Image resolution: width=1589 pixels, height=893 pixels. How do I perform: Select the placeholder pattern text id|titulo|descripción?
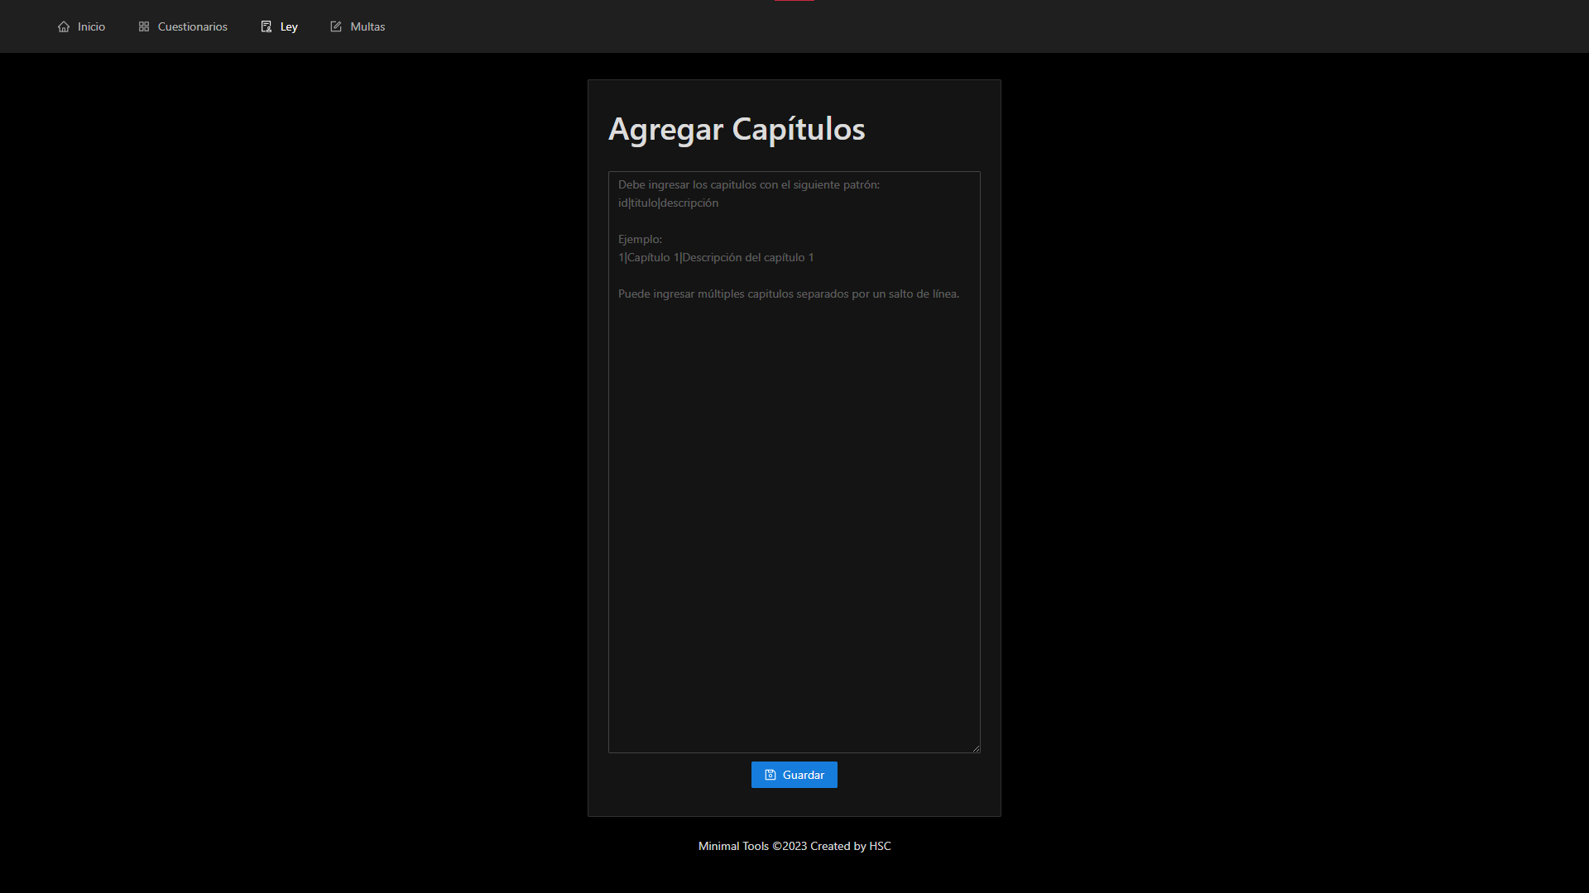pos(668,203)
